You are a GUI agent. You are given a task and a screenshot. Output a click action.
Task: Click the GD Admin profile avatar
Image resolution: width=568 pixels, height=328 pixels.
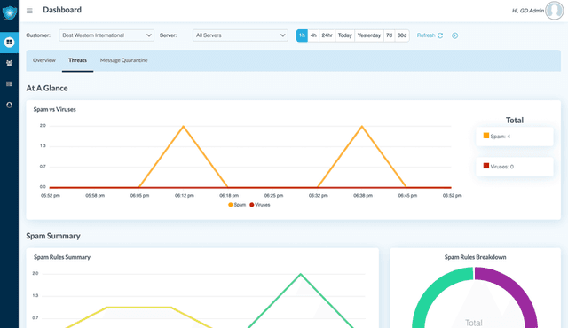555,11
